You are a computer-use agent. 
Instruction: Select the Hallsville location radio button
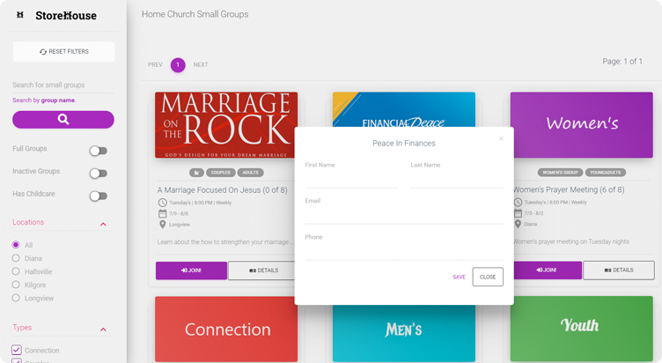pyautogui.click(x=16, y=270)
